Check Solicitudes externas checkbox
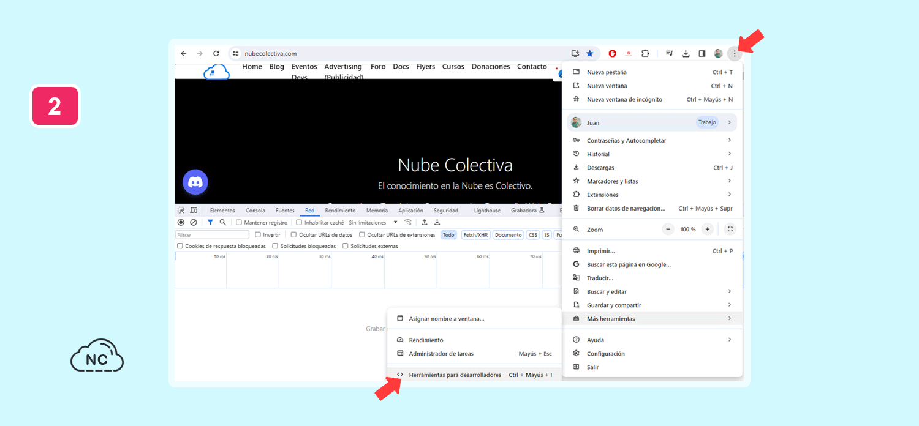The image size is (919, 426). [x=346, y=246]
